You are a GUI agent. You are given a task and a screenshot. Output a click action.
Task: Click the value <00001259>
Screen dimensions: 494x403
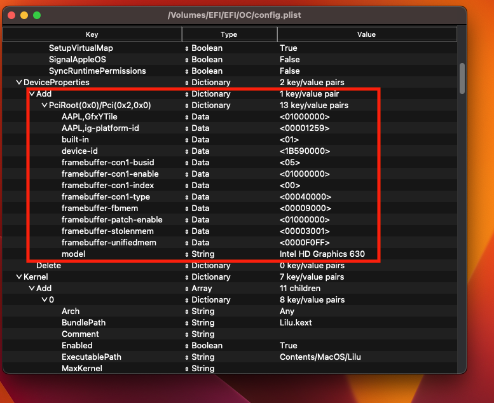pos(305,128)
